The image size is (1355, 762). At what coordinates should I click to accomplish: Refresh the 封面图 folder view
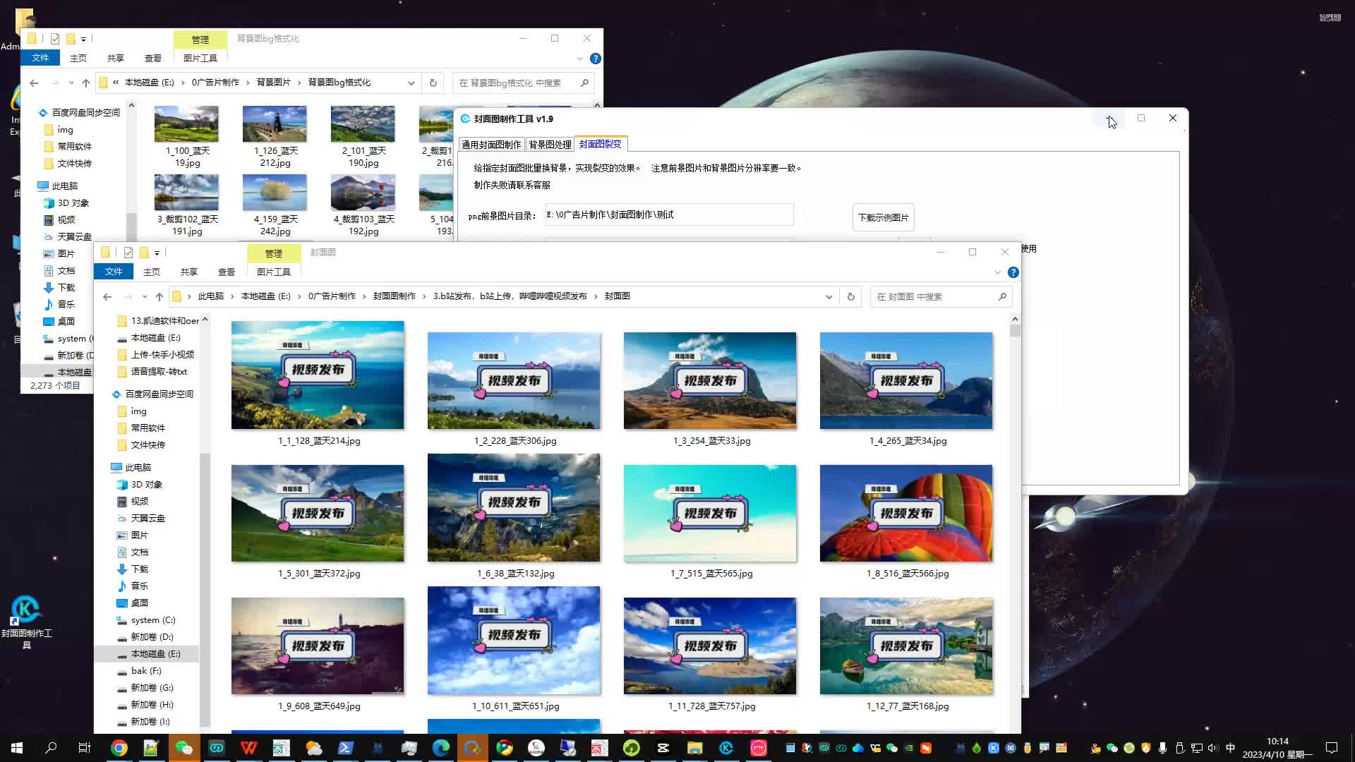pyautogui.click(x=850, y=296)
